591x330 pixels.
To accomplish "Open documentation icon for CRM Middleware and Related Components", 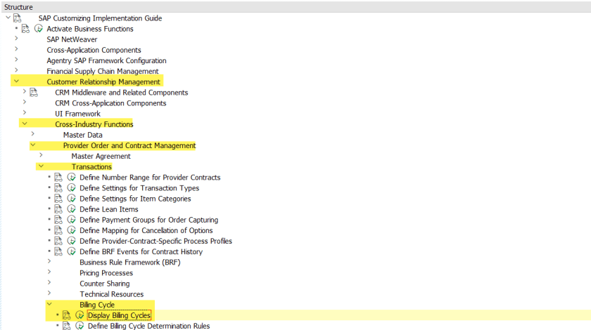I will 34,92.
